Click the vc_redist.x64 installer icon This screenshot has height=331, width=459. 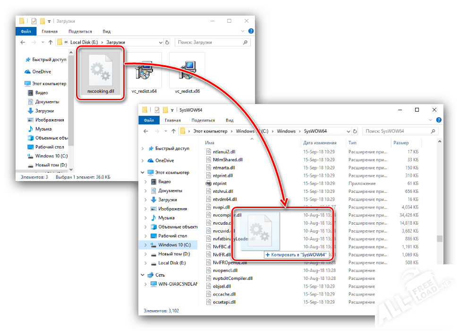144,71
